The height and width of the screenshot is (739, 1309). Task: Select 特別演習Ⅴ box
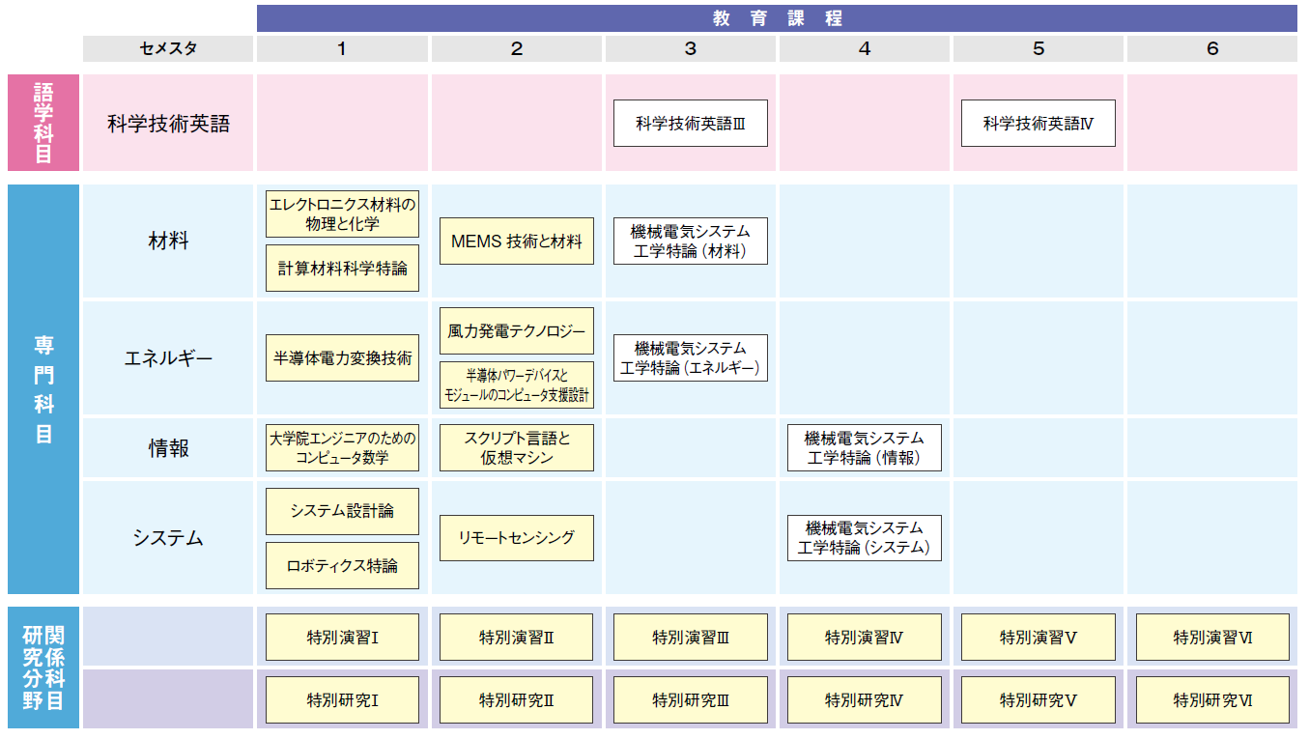pos(1039,638)
